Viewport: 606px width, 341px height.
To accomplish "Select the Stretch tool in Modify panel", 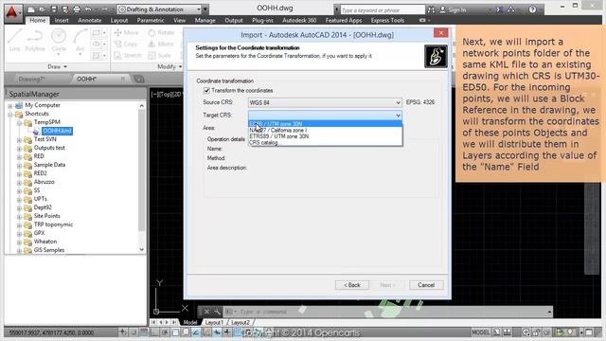I will pyautogui.click(x=128, y=56).
